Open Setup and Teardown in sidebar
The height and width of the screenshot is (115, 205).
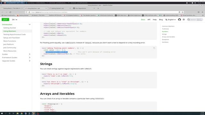pyautogui.click(x=12, y=38)
